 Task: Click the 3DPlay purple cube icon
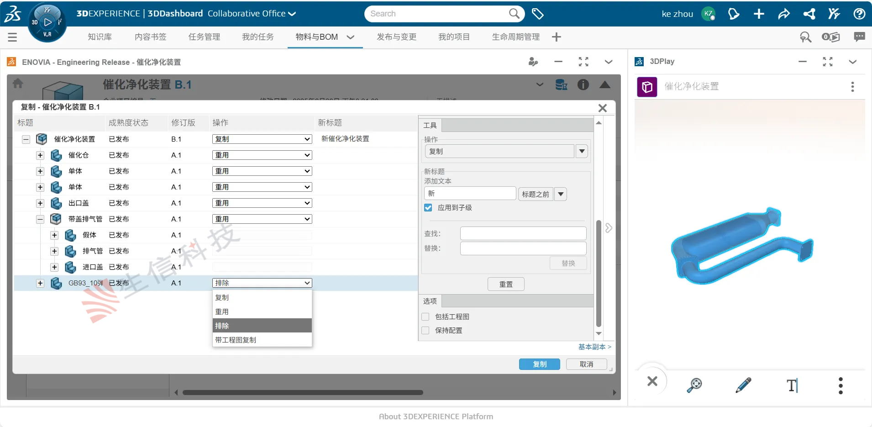pos(647,87)
